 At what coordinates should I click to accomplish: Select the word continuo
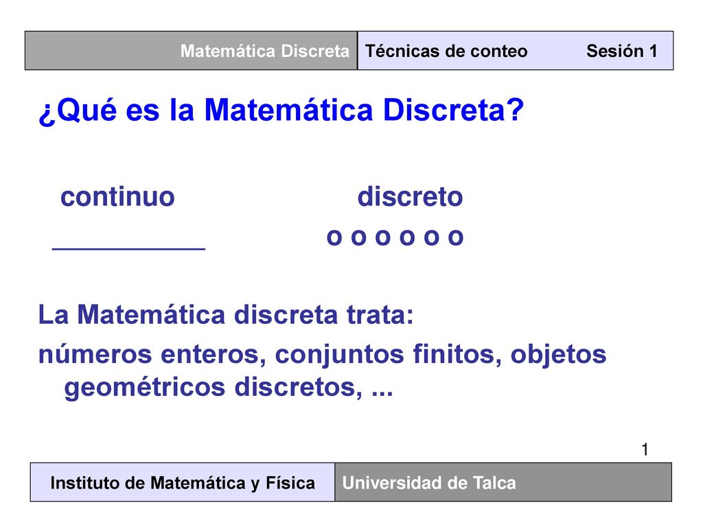click(117, 197)
